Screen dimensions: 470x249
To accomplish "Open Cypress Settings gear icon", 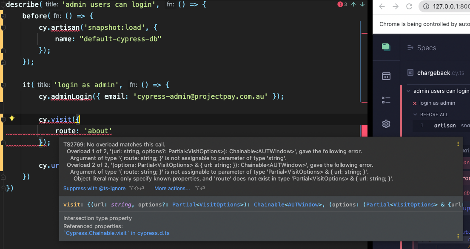I will [x=386, y=123].
